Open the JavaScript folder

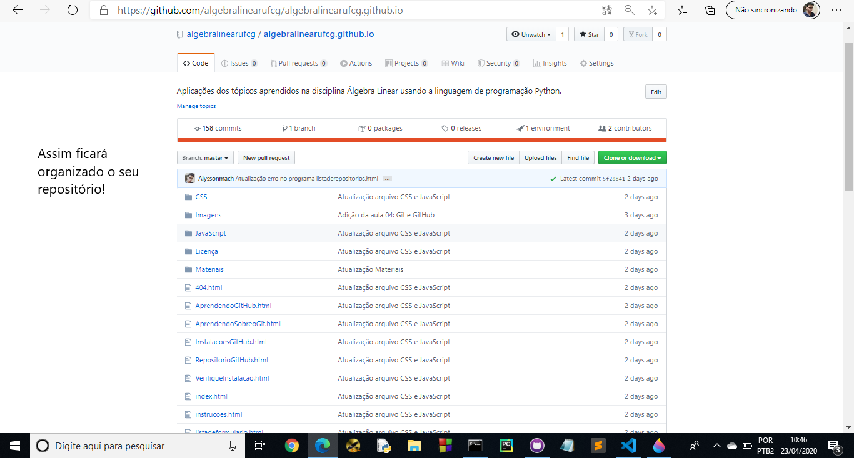[x=211, y=233]
